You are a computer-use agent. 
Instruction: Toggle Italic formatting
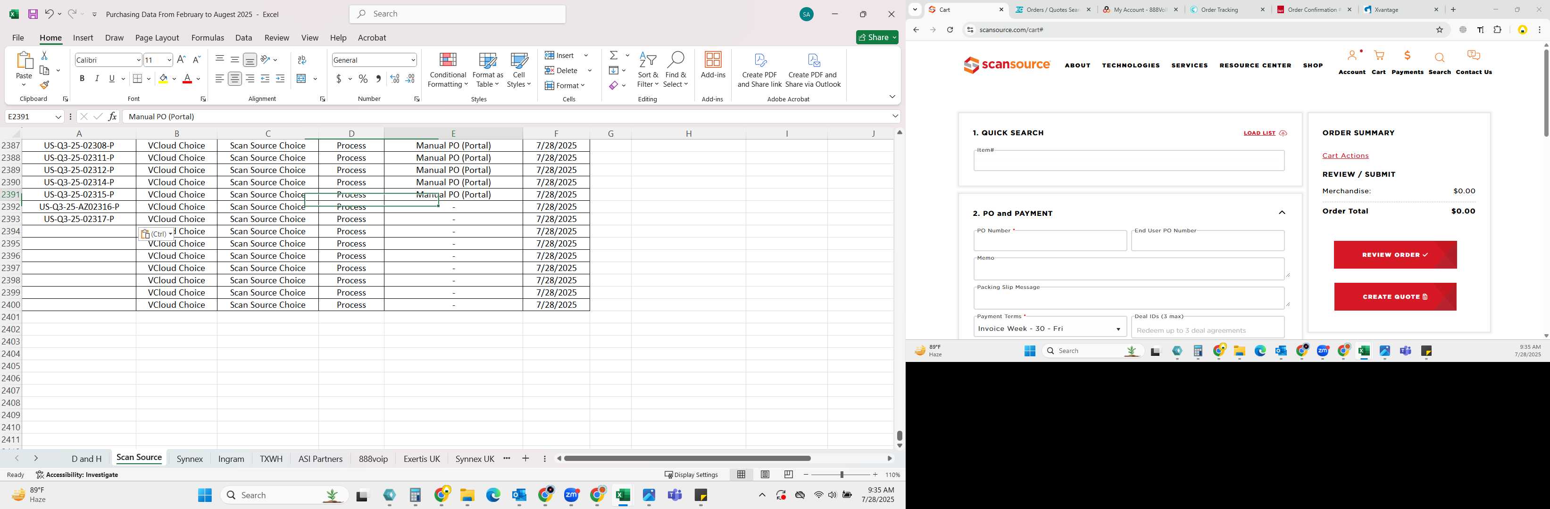[97, 79]
